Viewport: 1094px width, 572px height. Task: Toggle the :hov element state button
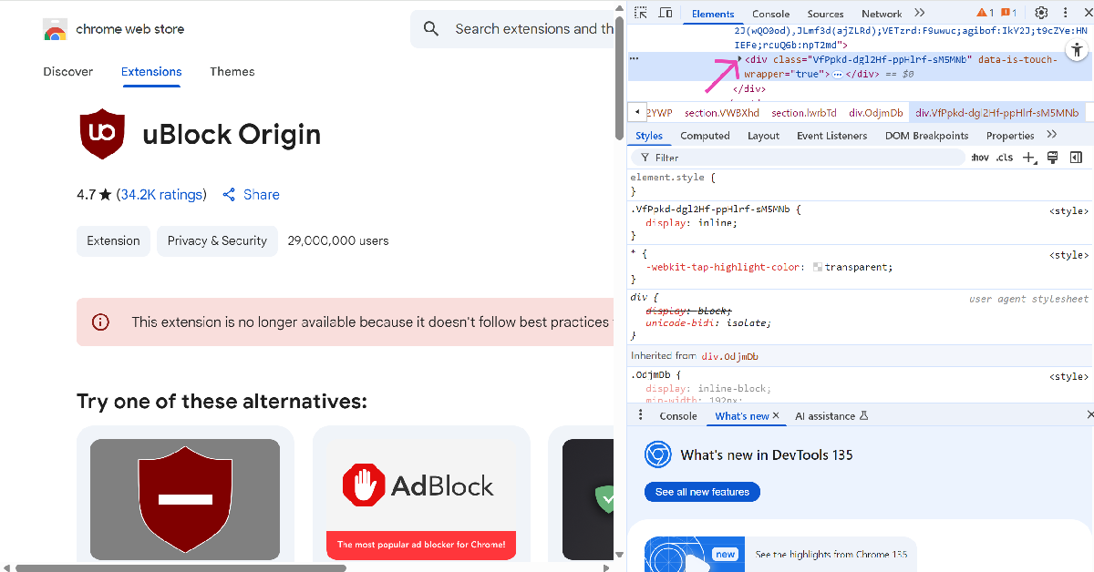[980, 158]
